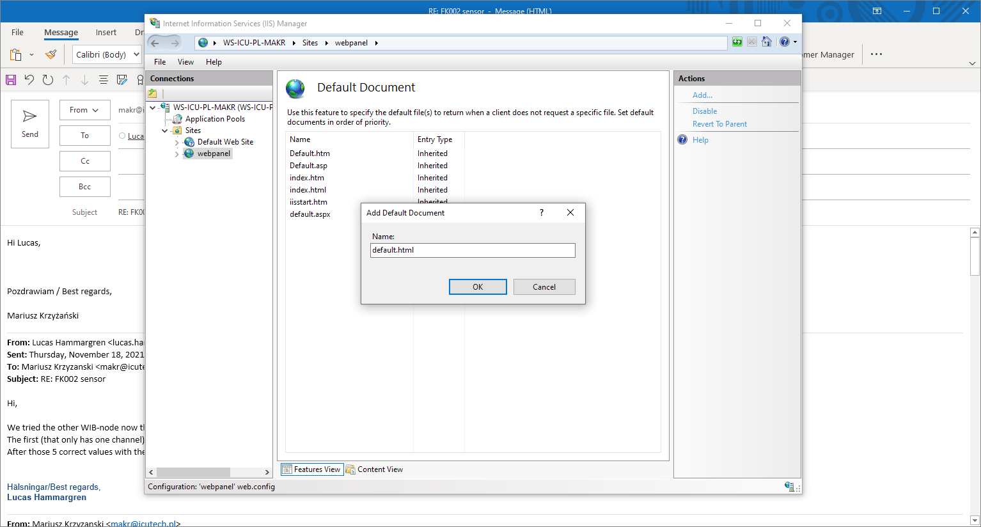Open the ? help button in dialog title
This screenshot has width=981, height=527.
click(x=542, y=212)
